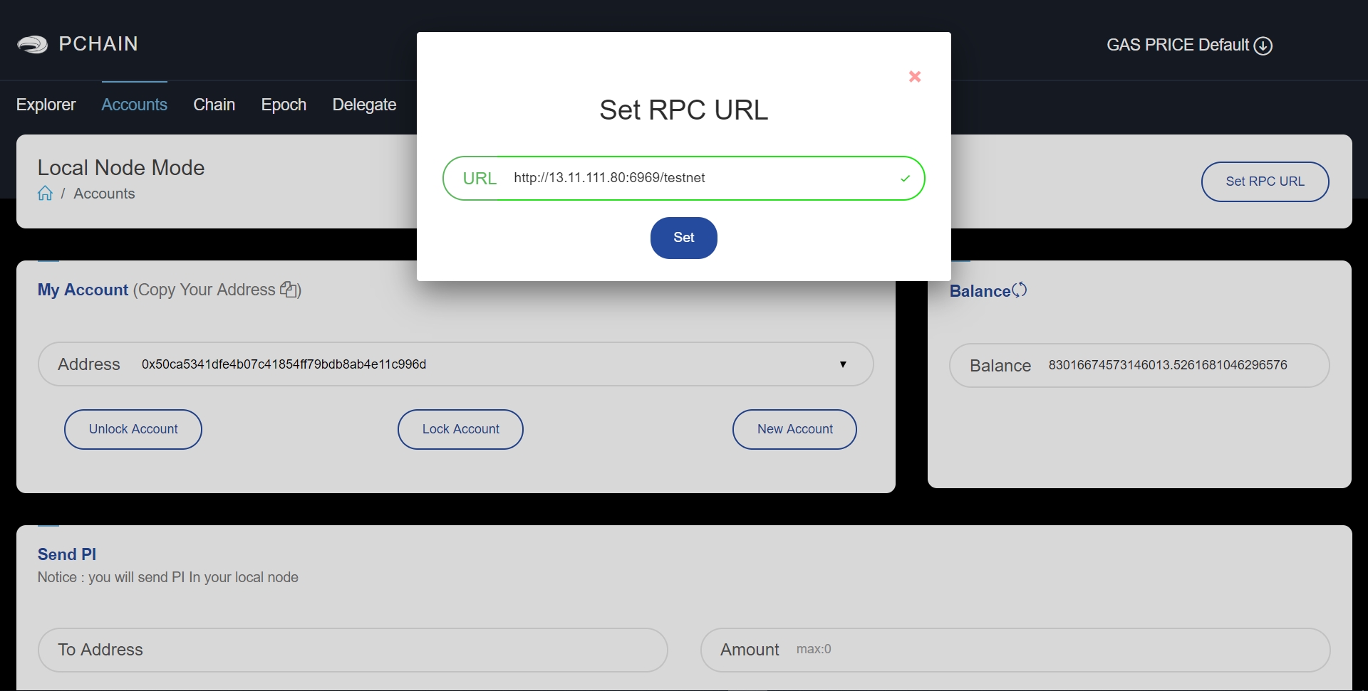Image resolution: width=1368 pixels, height=691 pixels.
Task: Create a New Account
Action: pos(794,429)
